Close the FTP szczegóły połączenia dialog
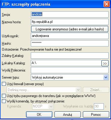 pyautogui.click(x=107, y=4)
